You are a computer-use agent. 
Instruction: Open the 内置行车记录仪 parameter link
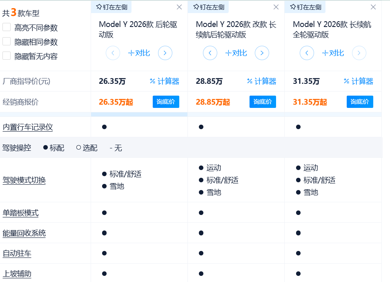(x=28, y=127)
